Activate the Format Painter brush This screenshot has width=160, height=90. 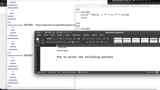coord(43,43)
